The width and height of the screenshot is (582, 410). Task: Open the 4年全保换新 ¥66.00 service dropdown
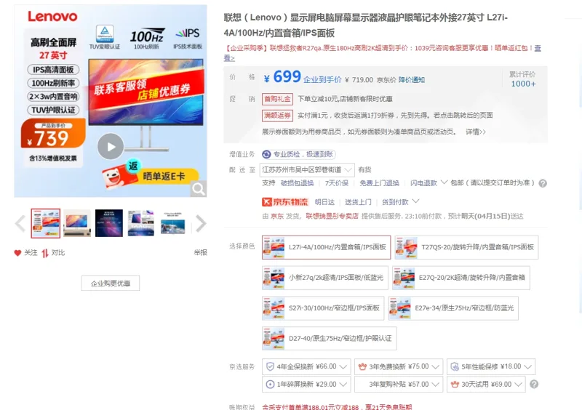pos(306,366)
